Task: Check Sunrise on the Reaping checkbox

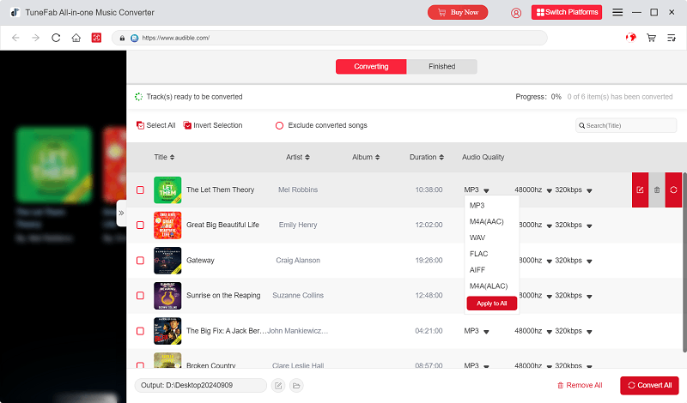Action: tap(140, 295)
